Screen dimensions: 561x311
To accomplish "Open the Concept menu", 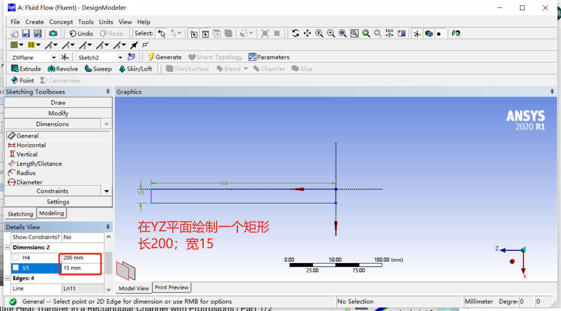I will tap(61, 22).
